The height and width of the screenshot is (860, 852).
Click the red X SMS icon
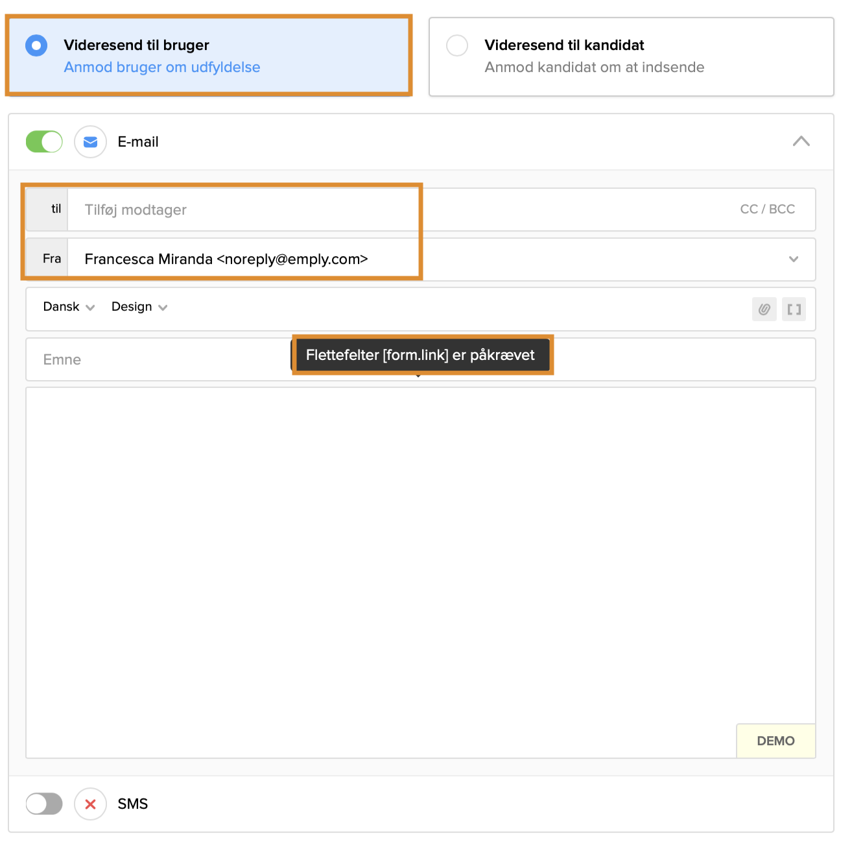pyautogui.click(x=91, y=804)
